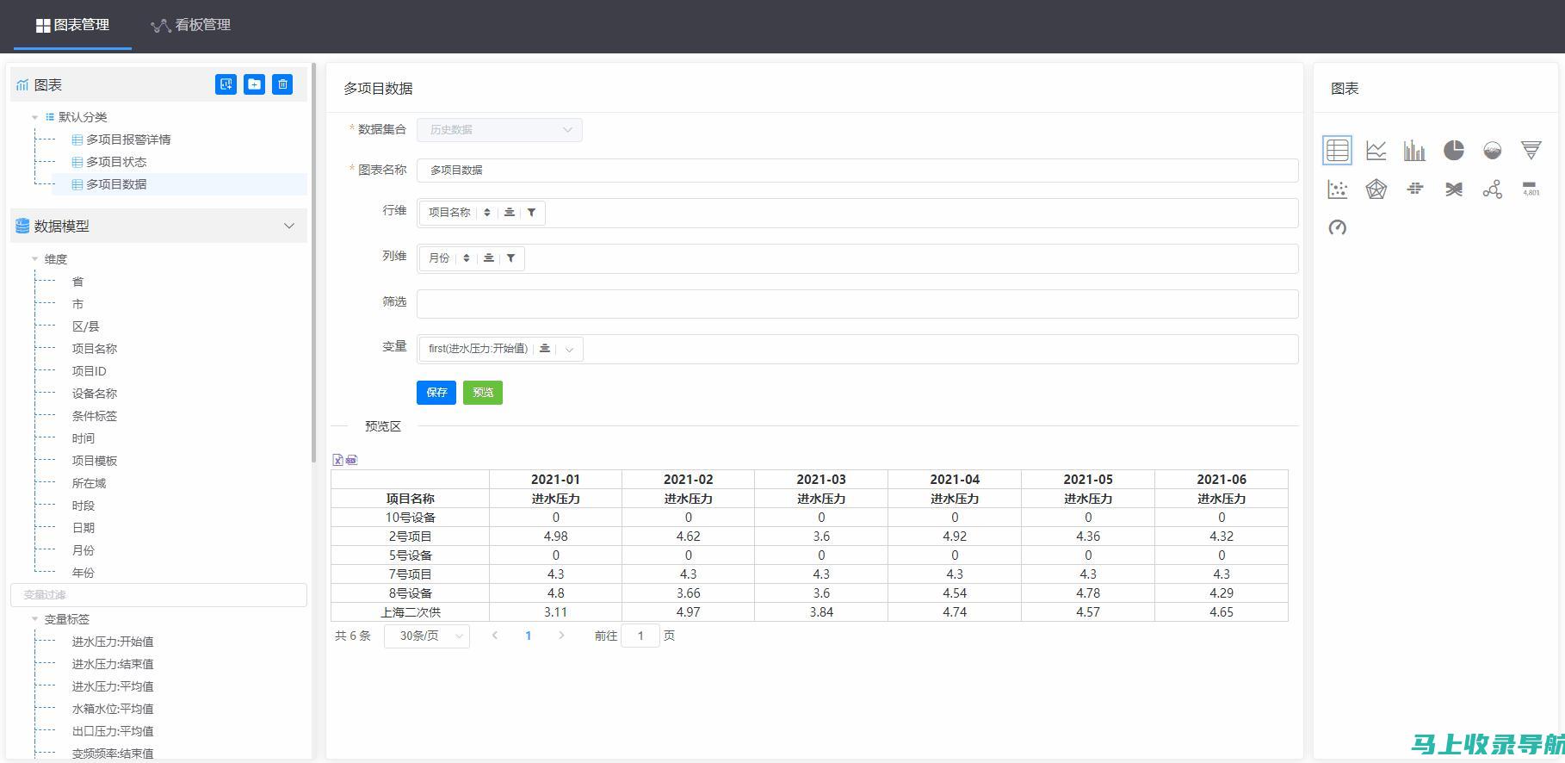Select the liquid fill chart icon
This screenshot has height=763, width=1565.
point(1492,150)
